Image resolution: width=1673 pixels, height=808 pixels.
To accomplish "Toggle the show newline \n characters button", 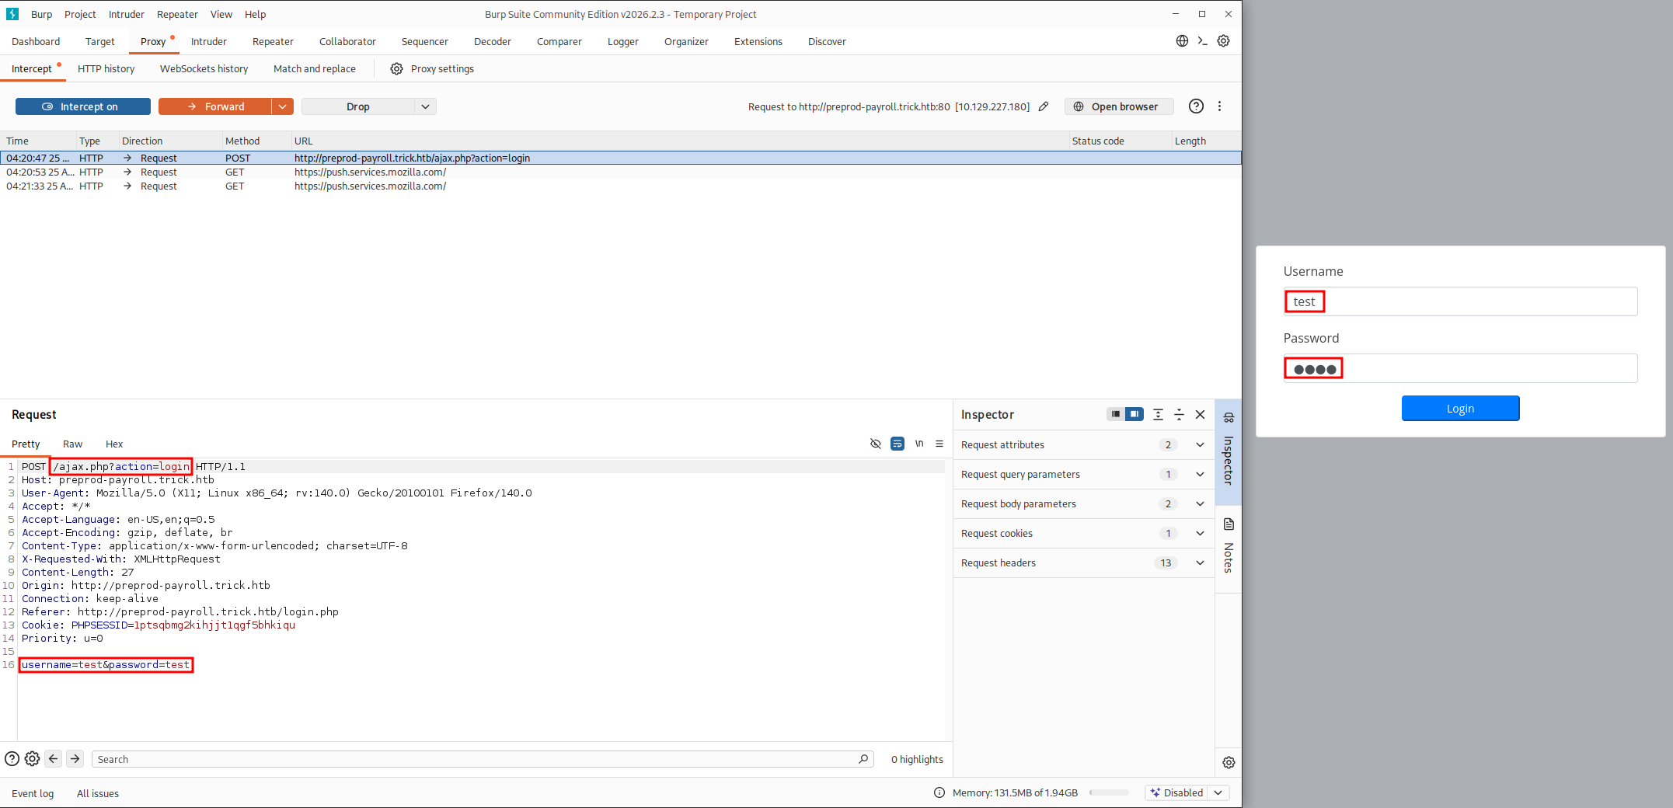I will click(x=918, y=444).
